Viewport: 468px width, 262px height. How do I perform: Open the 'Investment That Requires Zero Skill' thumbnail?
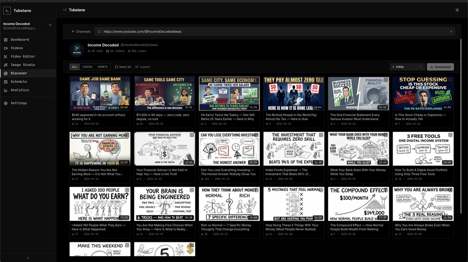tap(294, 149)
